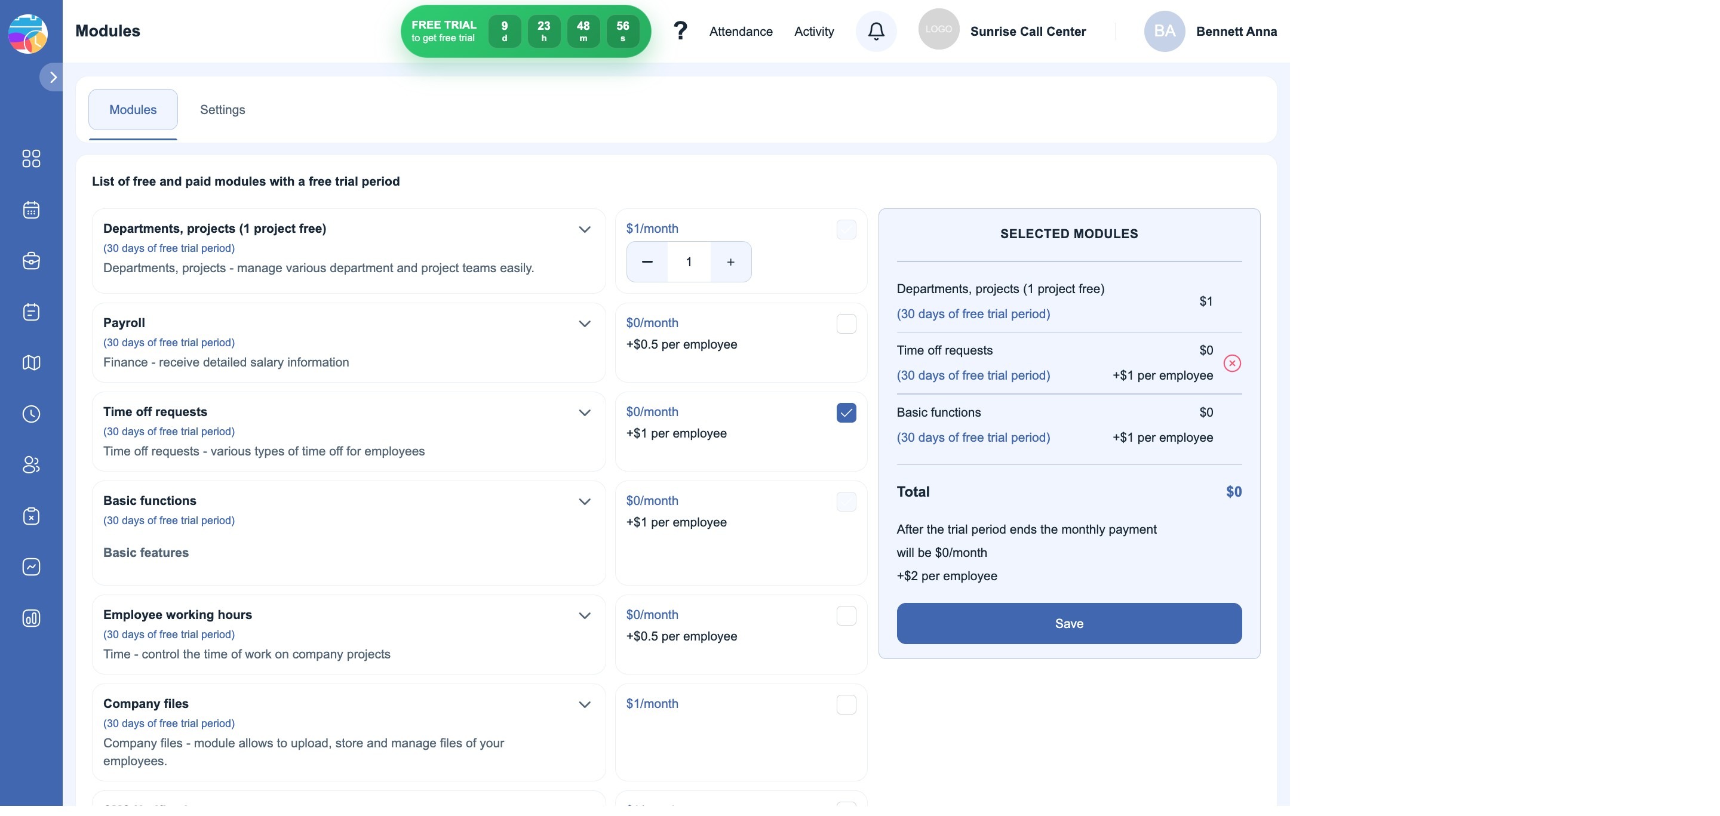The height and width of the screenshot is (816, 1720).
Task: Click the BA user avatar
Action: click(1166, 32)
